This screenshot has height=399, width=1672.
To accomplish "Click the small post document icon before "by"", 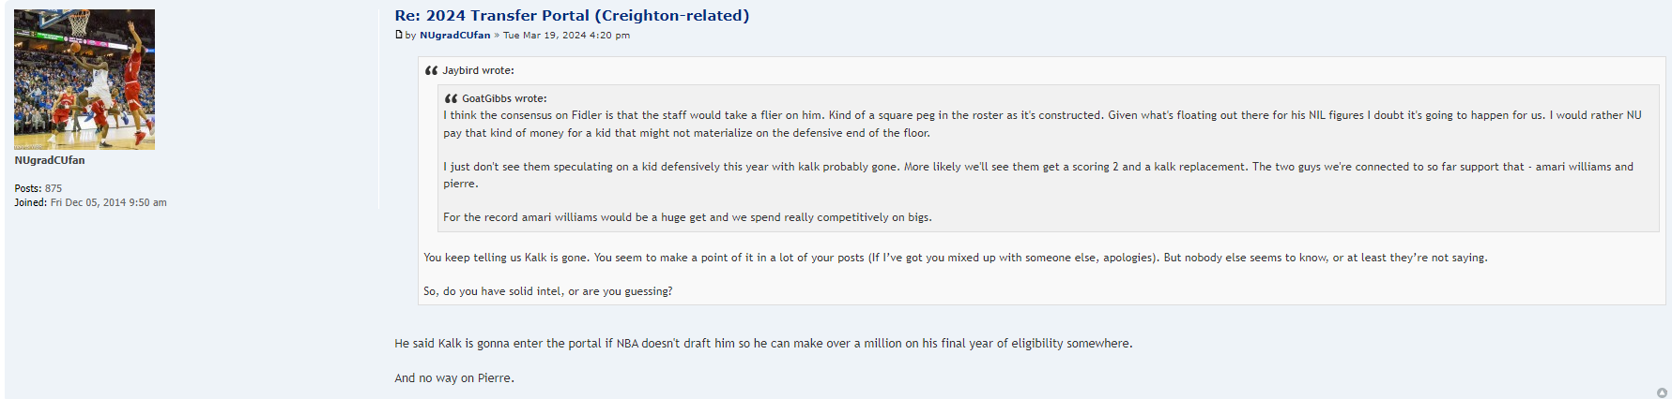I will click(x=399, y=35).
